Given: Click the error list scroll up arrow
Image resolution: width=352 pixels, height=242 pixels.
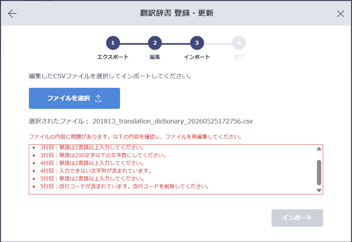Looking at the screenshot, I should click(x=319, y=149).
